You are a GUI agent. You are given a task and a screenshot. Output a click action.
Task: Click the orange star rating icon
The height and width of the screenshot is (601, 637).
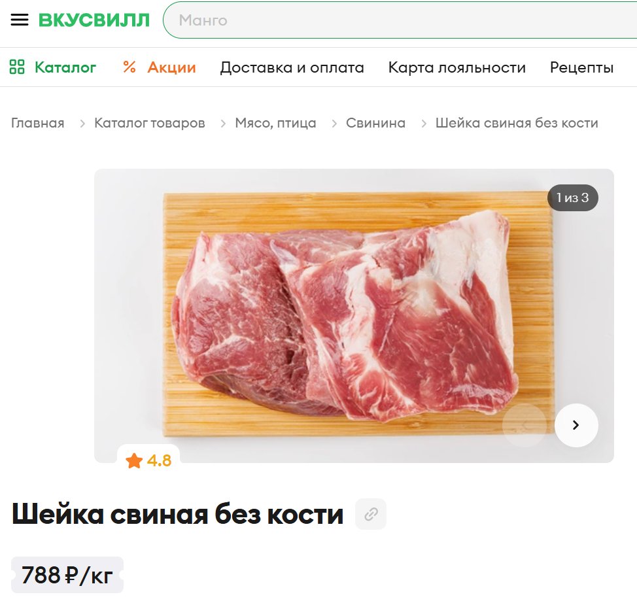tap(134, 461)
